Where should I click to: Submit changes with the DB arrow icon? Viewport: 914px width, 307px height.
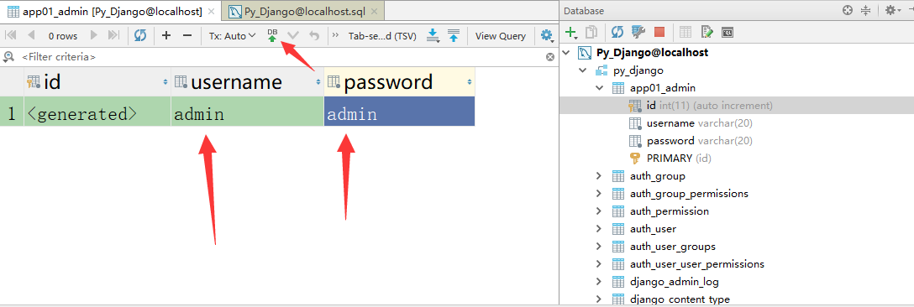point(272,35)
